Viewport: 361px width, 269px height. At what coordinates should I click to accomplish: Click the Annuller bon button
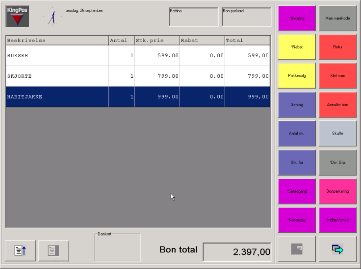click(x=337, y=105)
